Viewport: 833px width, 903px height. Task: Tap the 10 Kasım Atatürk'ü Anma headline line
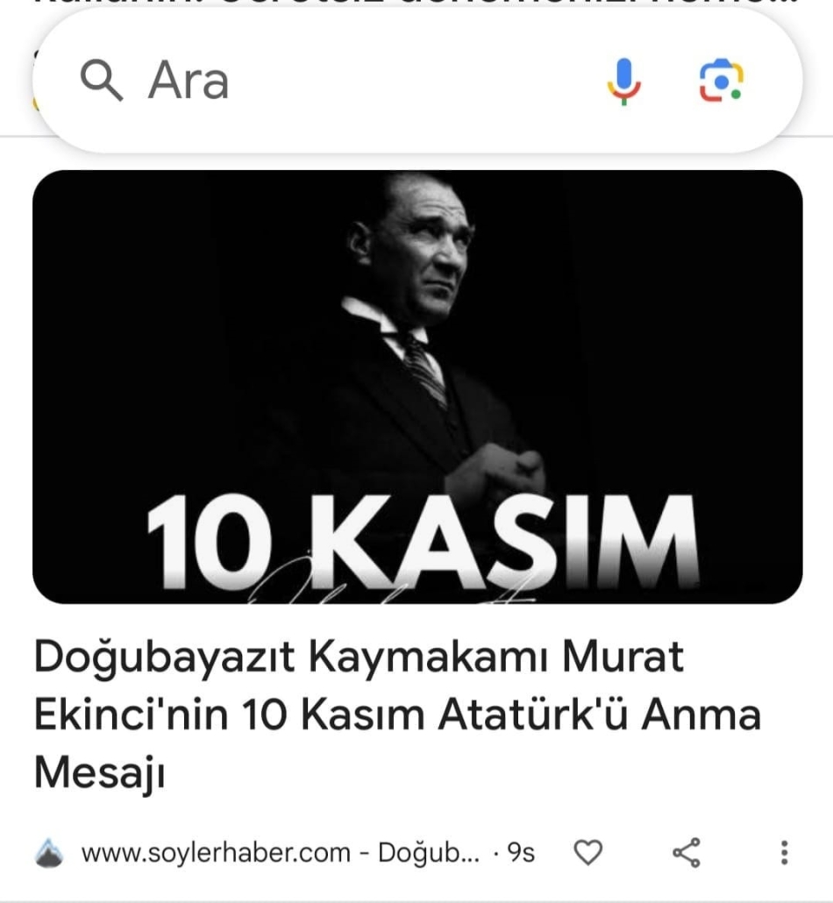[397, 715]
